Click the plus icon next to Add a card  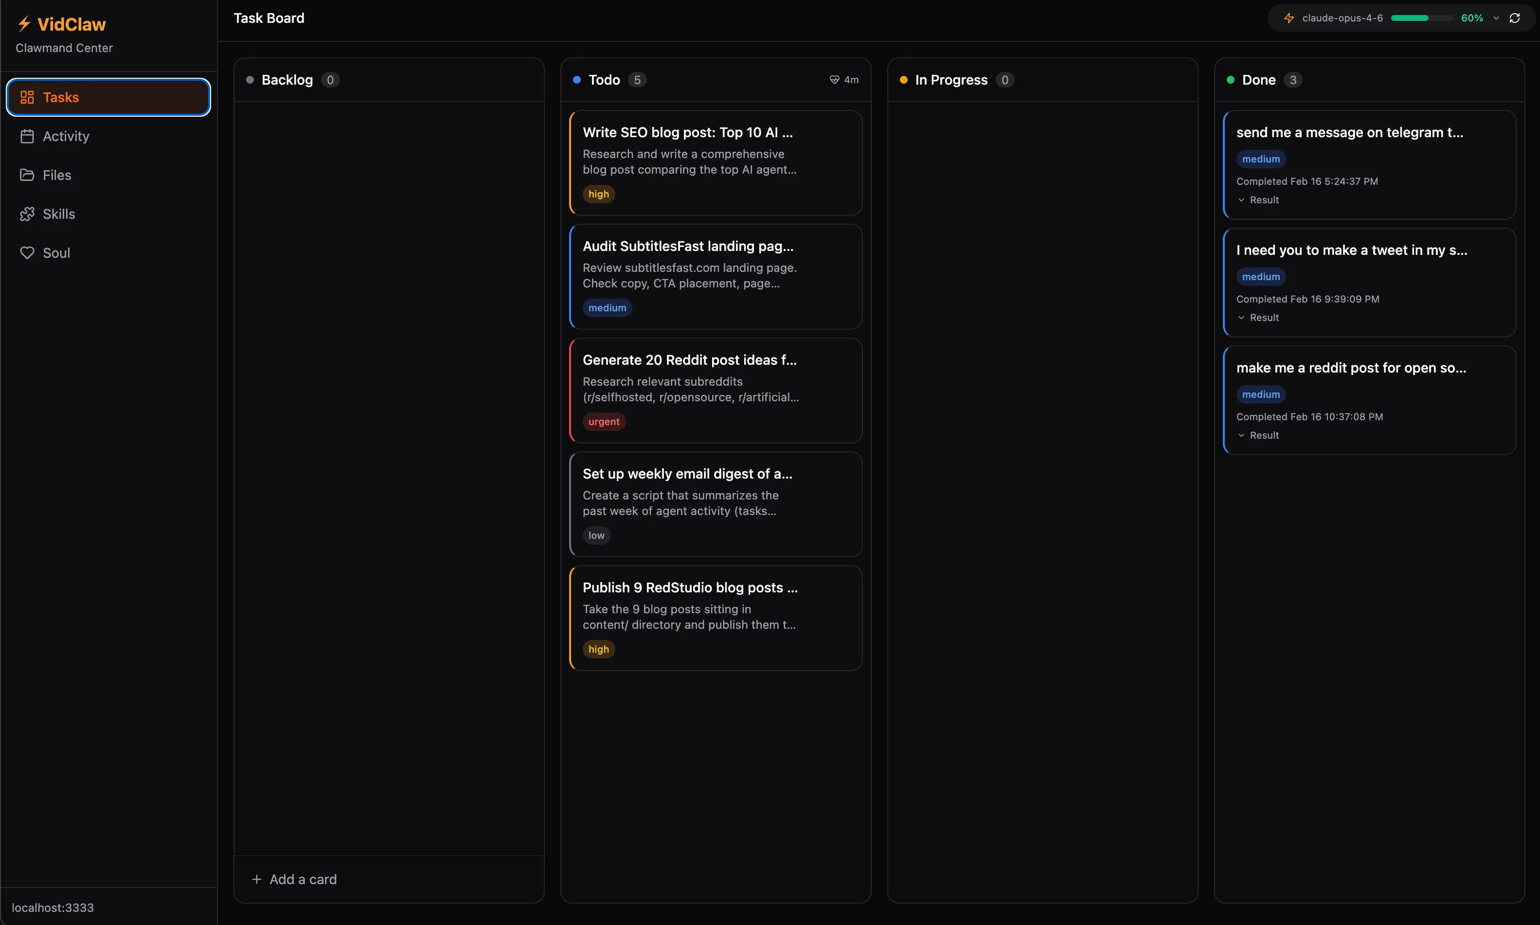(x=257, y=879)
